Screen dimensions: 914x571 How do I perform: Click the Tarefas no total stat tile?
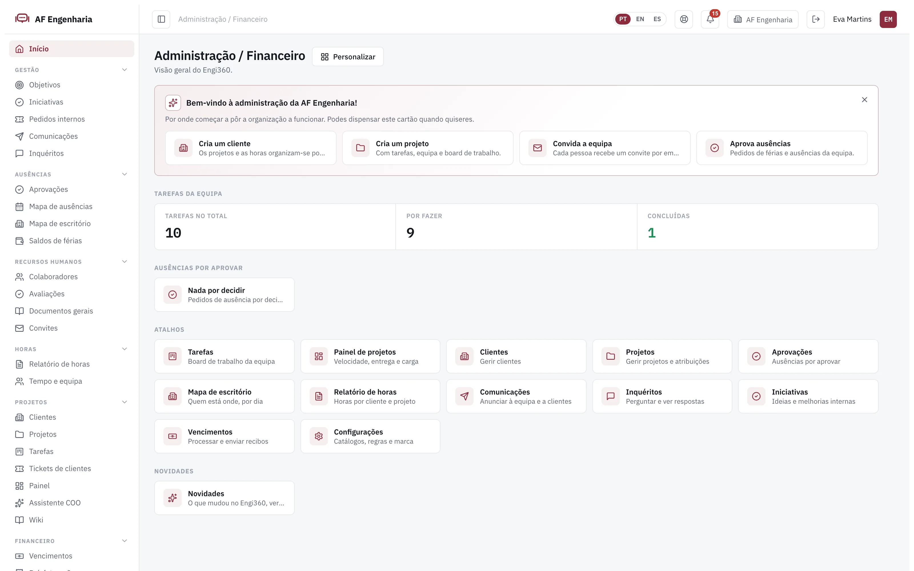tap(275, 227)
